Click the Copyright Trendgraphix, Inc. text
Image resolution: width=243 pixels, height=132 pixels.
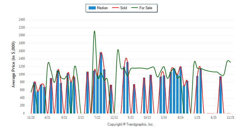click(x=131, y=124)
